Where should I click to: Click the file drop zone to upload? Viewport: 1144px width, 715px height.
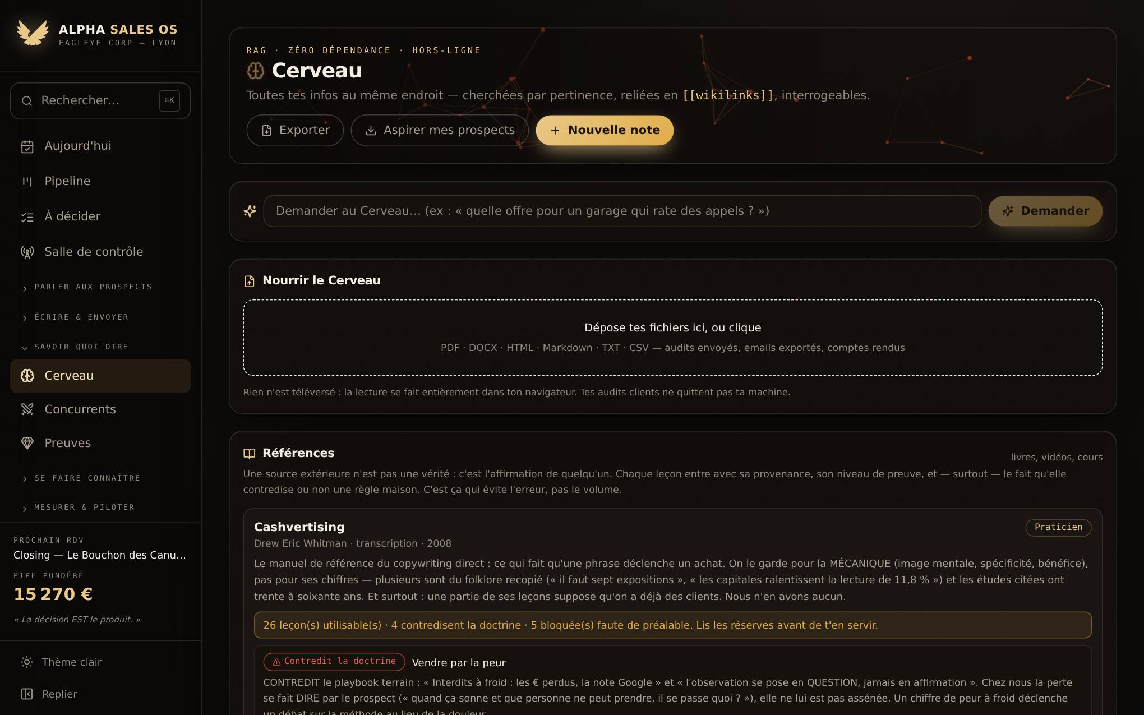(673, 338)
